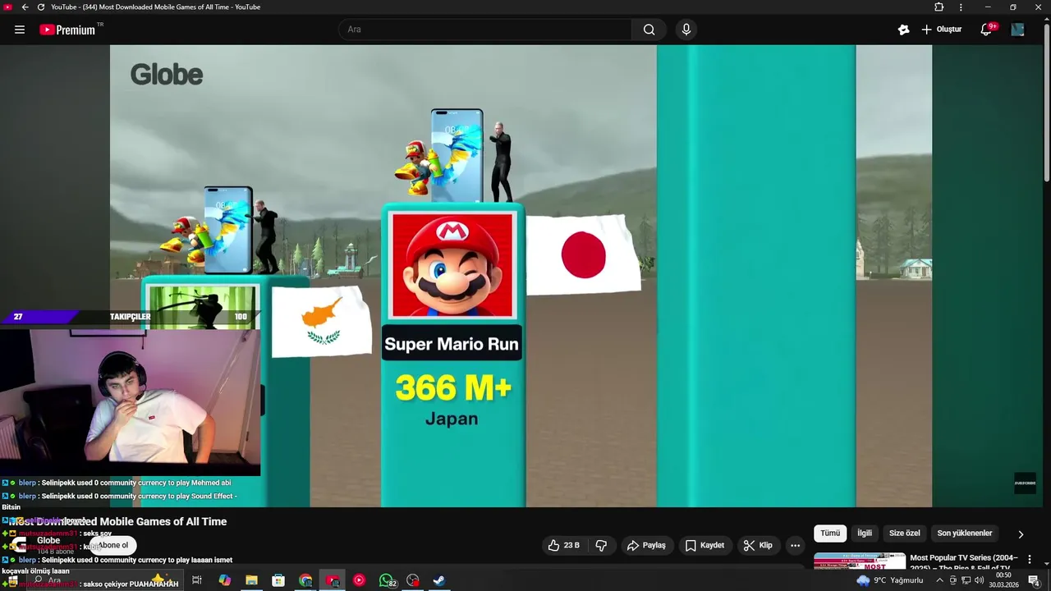Open File Explorer from the taskbar

[x=251, y=580]
